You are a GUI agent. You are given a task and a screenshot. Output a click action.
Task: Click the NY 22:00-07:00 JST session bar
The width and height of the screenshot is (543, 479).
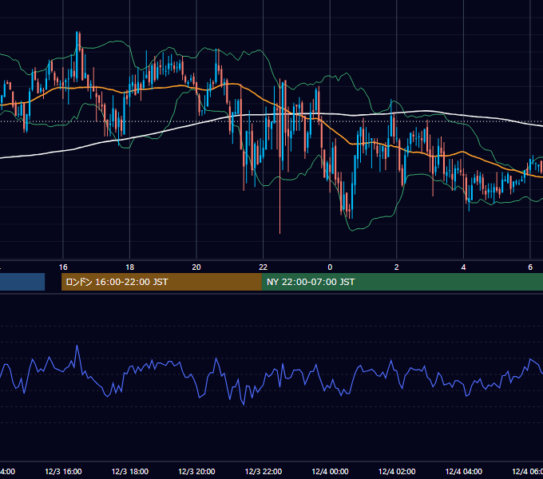click(402, 282)
